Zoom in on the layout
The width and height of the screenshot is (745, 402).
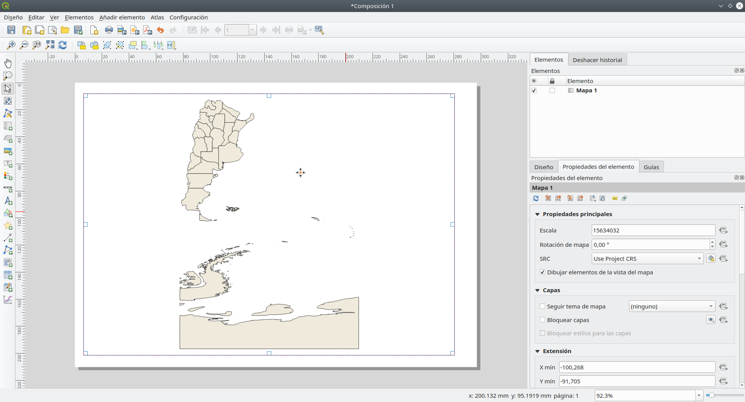point(11,45)
